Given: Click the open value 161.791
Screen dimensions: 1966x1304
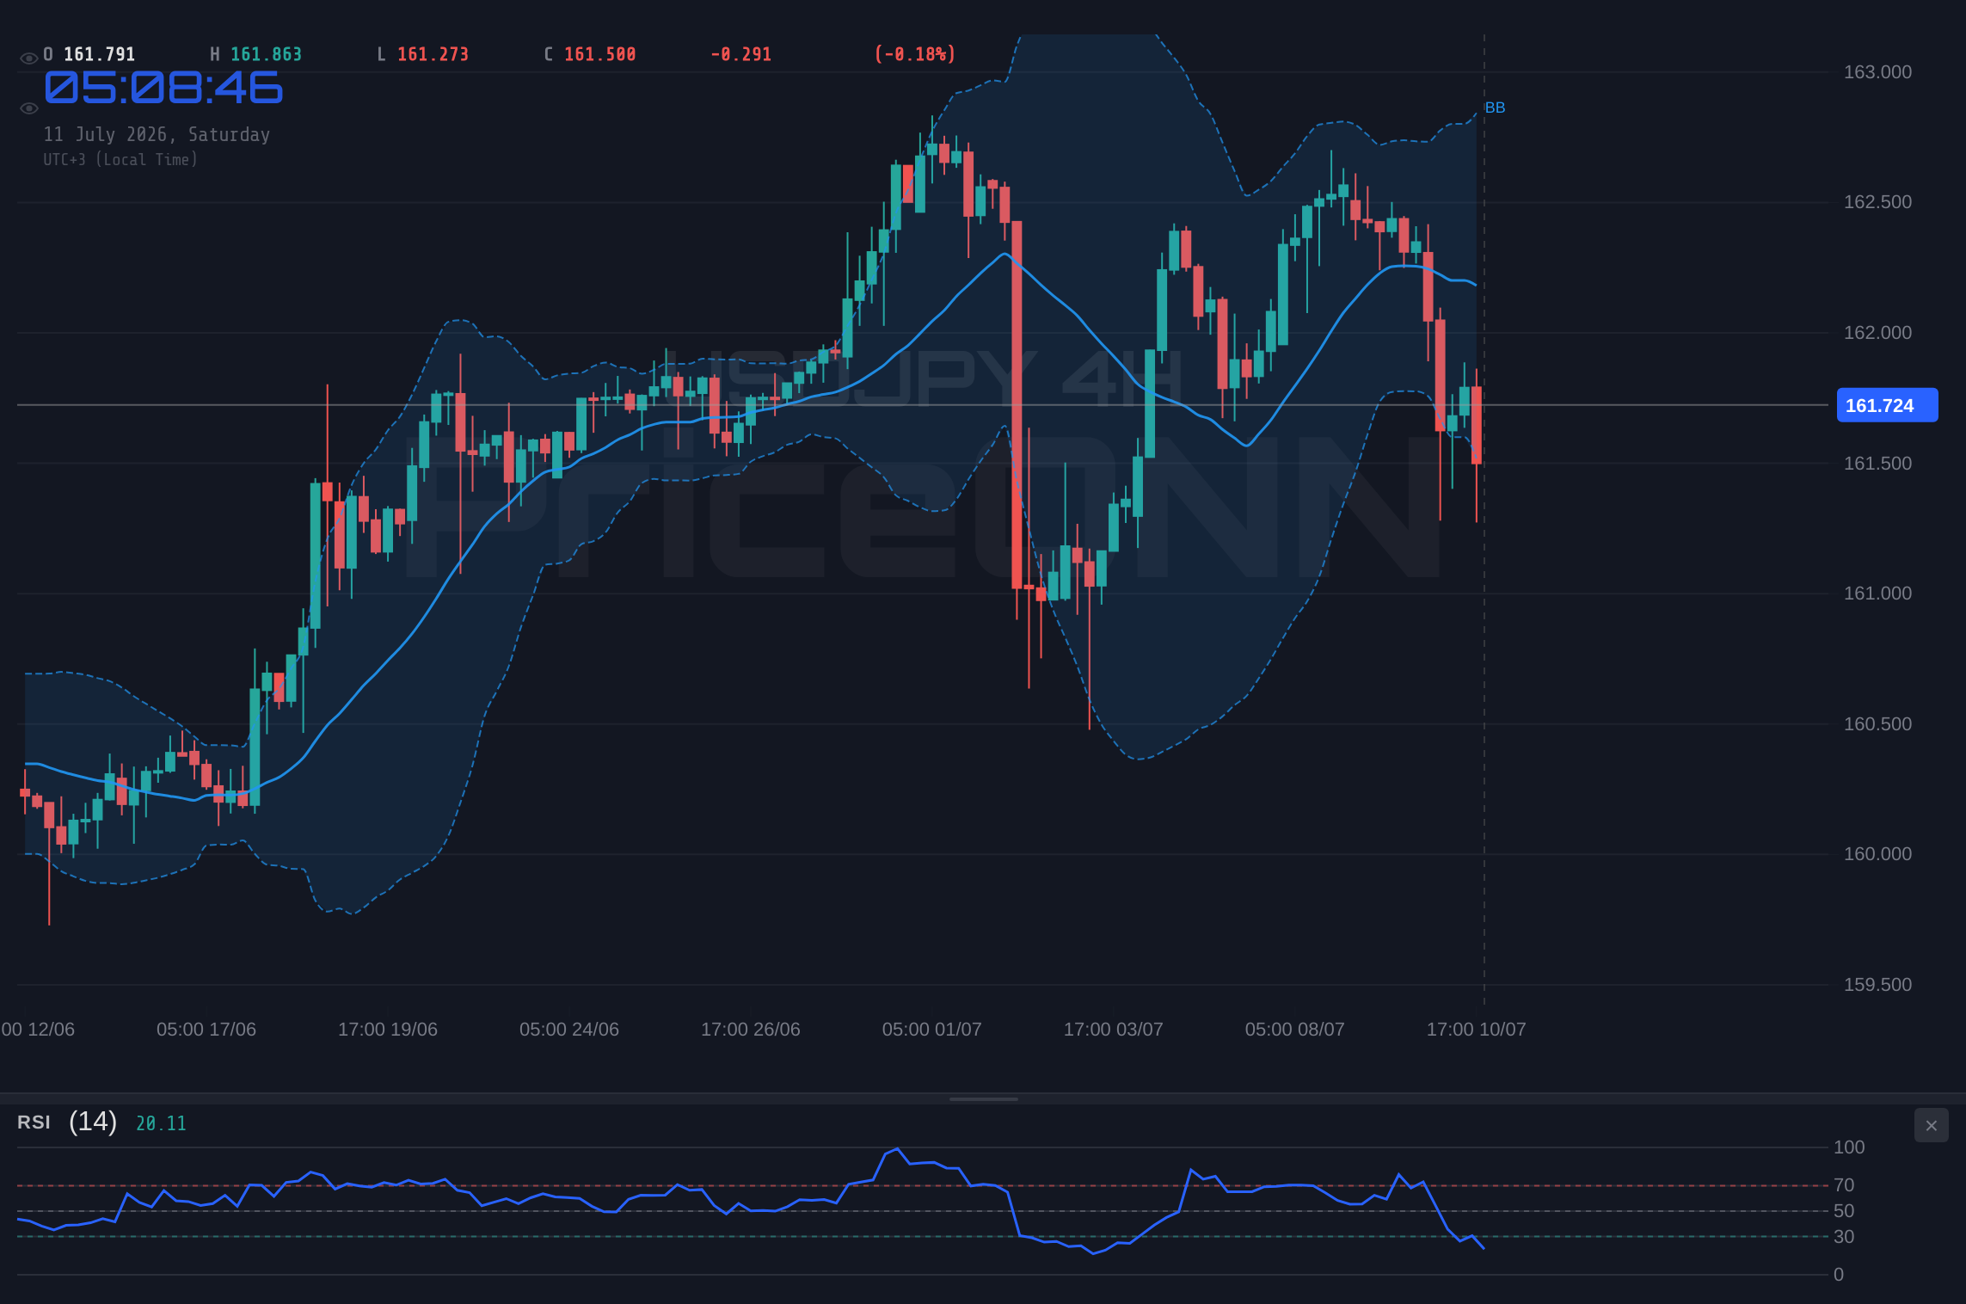Looking at the screenshot, I should pos(99,54).
